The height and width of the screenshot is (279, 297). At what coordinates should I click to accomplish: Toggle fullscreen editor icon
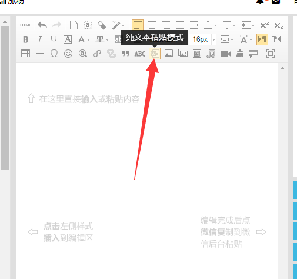point(271,54)
